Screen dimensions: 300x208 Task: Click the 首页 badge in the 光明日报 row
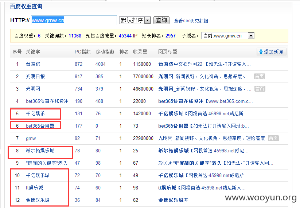point(260,76)
